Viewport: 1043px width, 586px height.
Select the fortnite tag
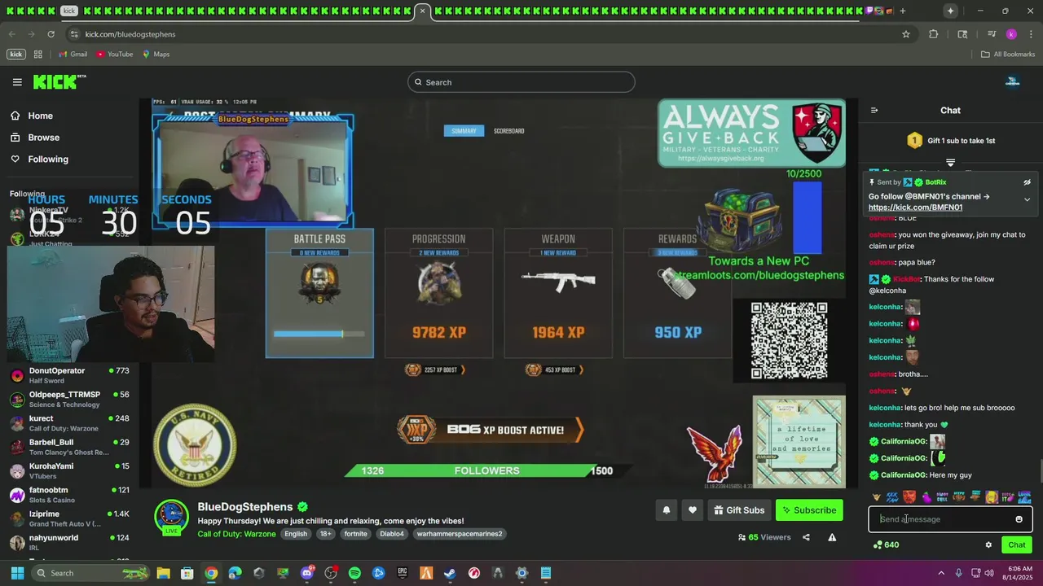click(355, 534)
